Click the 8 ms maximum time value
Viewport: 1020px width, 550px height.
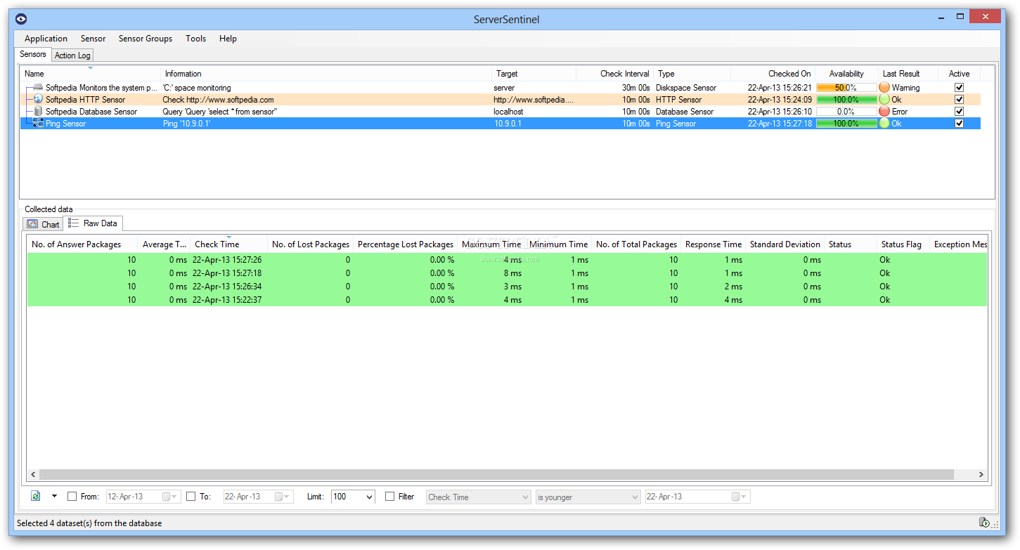coord(512,273)
